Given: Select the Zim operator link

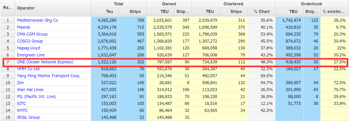Looking at the screenshot, I should (21, 83).
